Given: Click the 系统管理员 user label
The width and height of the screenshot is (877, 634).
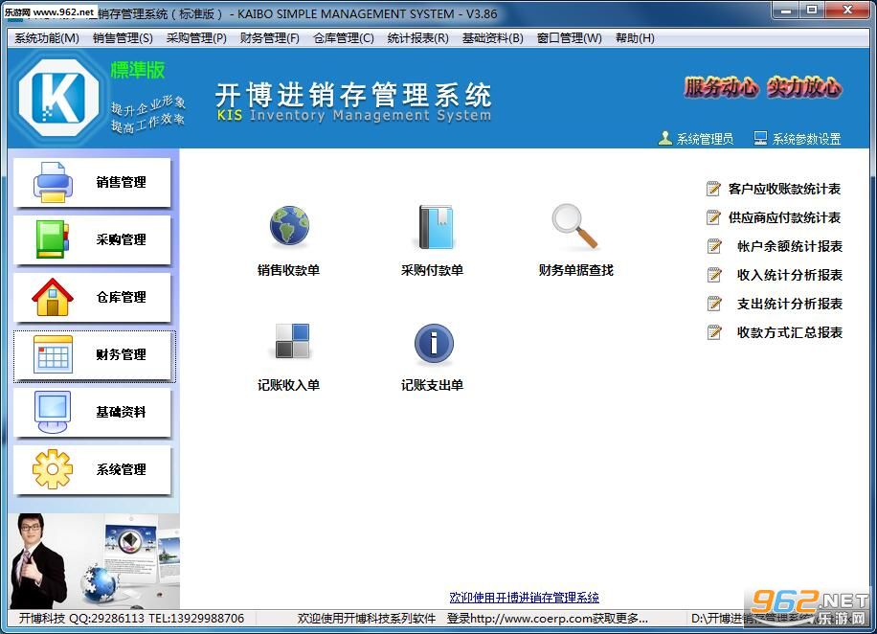Looking at the screenshot, I should click(x=705, y=139).
